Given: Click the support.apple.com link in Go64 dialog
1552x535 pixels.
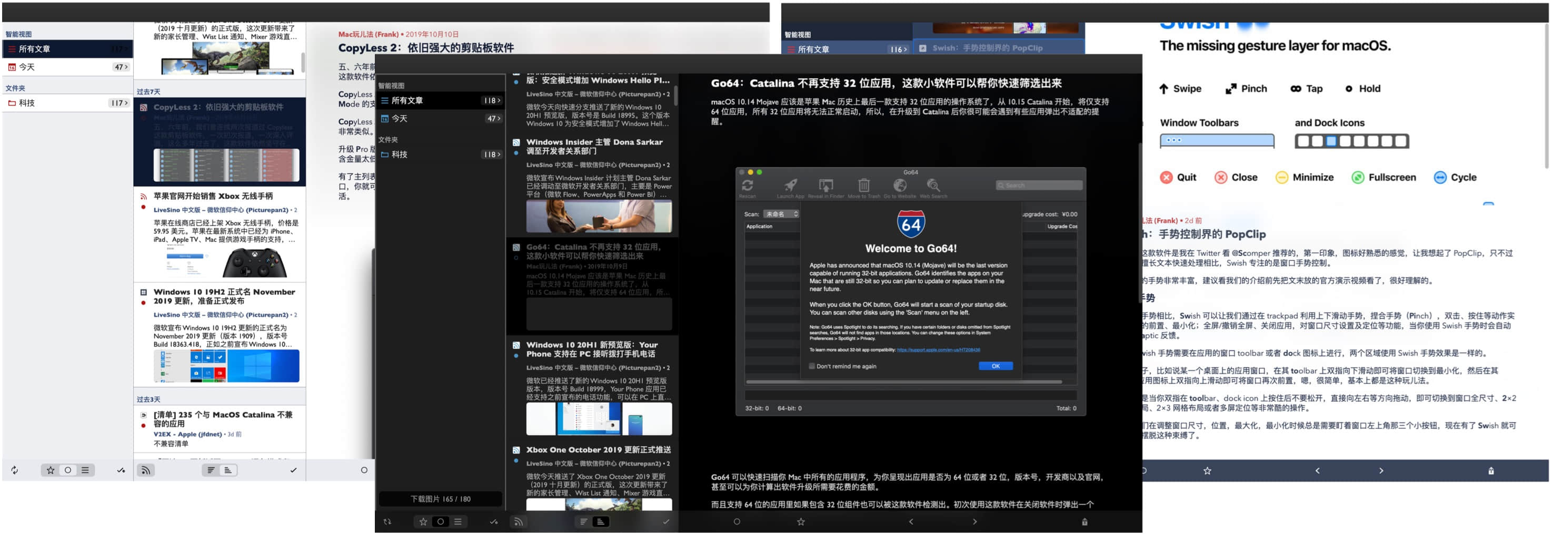Looking at the screenshot, I should coord(938,350).
